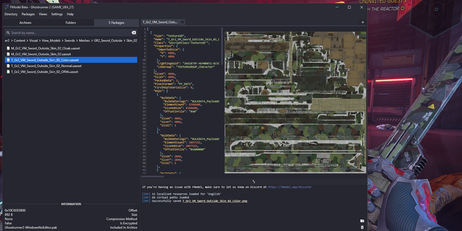Select M_Gr2_VM_Sword_Outside_Skin_02_Cloak.uasset file

71,48
